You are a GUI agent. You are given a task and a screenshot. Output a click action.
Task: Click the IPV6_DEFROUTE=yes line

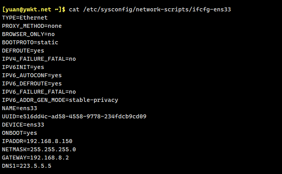[32, 83]
